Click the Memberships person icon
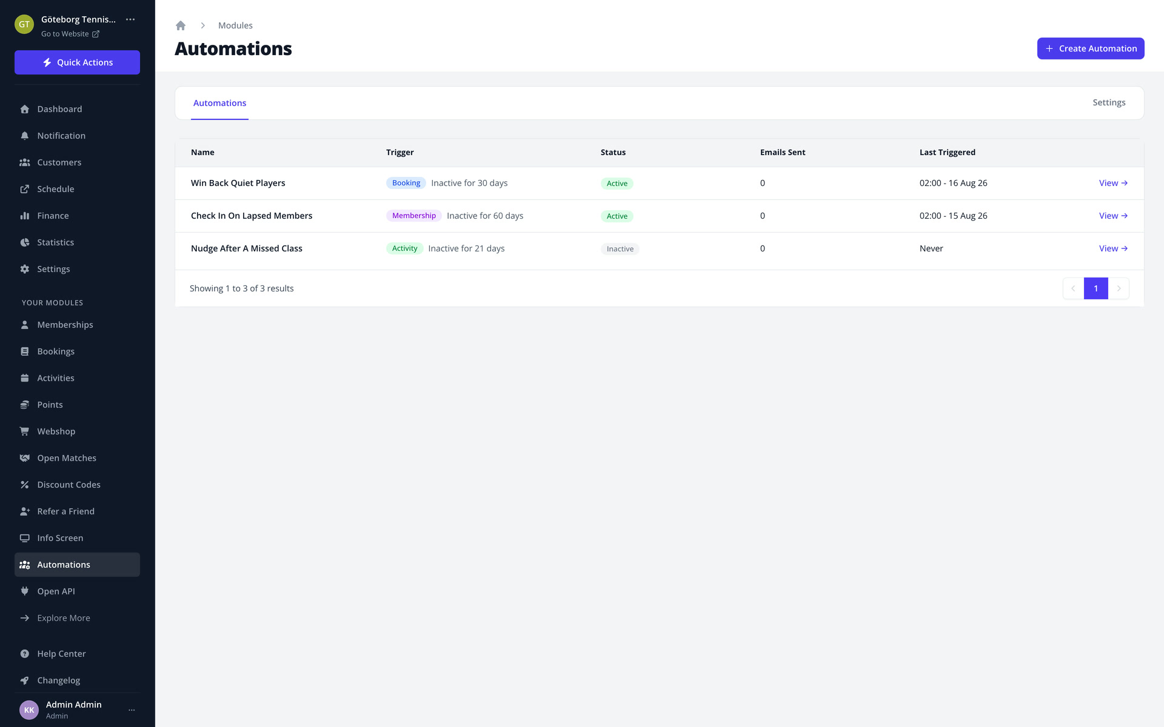Screen dimensions: 1164x727 point(25,325)
